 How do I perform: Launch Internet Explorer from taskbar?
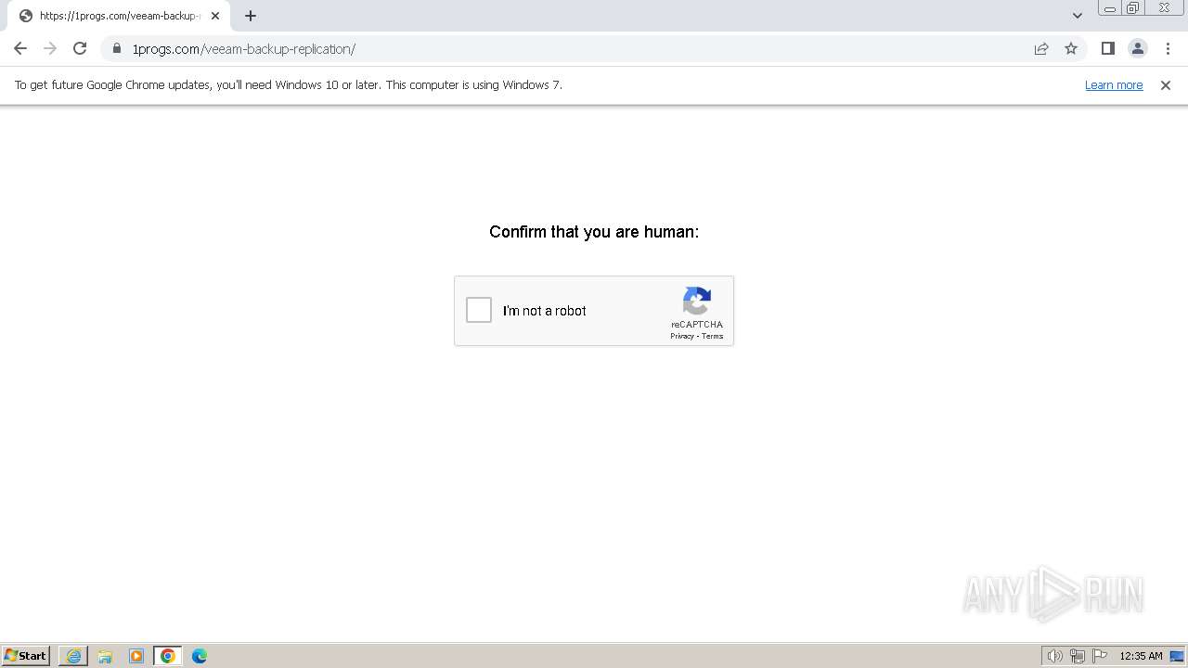(x=73, y=656)
